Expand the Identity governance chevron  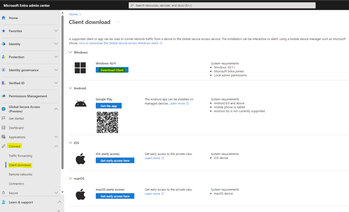click(56, 70)
